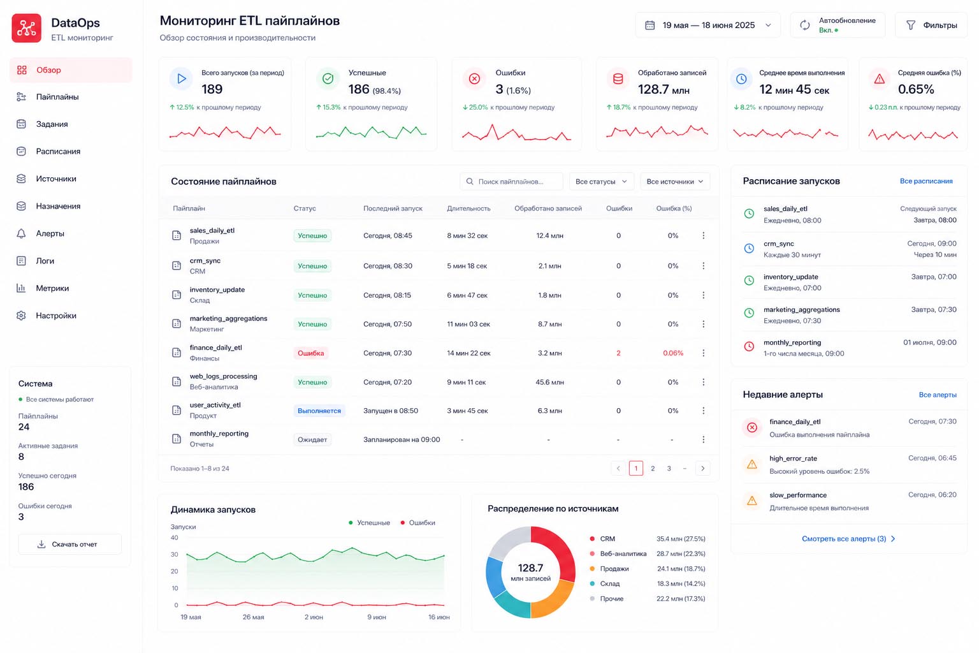The image size is (979, 653).
Task: Expand the Все источники filter dropdown
Action: click(x=675, y=182)
